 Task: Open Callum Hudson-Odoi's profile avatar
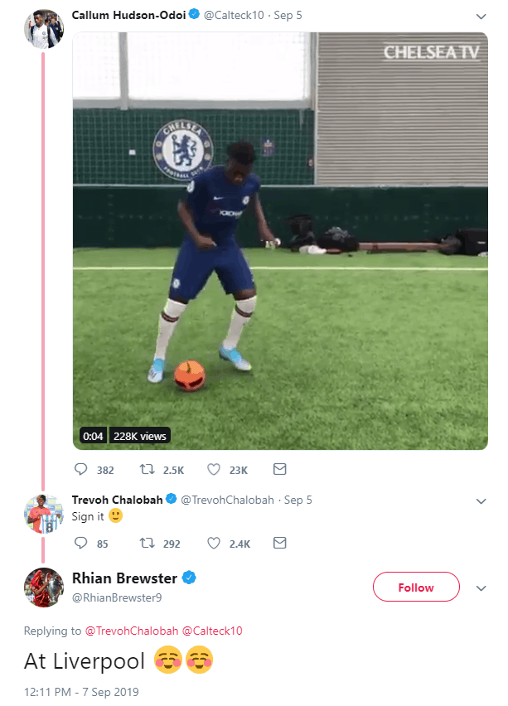pyautogui.click(x=43, y=29)
